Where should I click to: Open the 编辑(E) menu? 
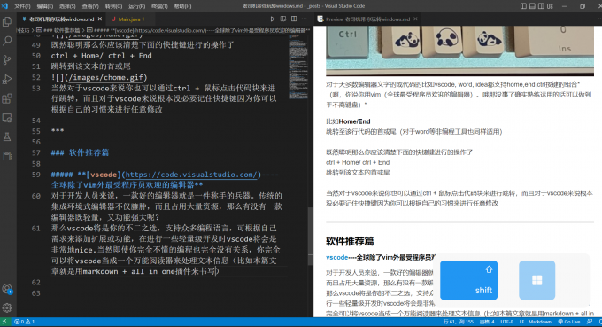(x=45, y=6)
